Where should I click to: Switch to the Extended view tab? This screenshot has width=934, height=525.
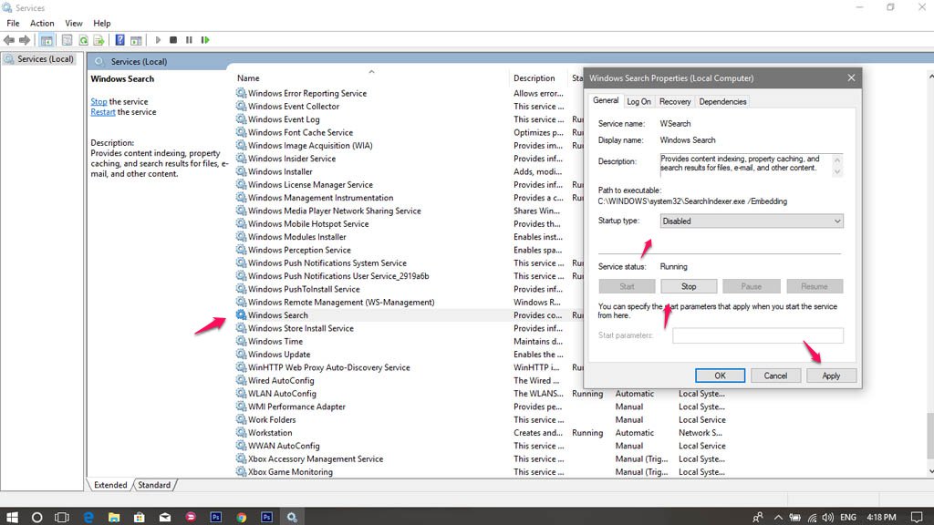[x=110, y=485]
